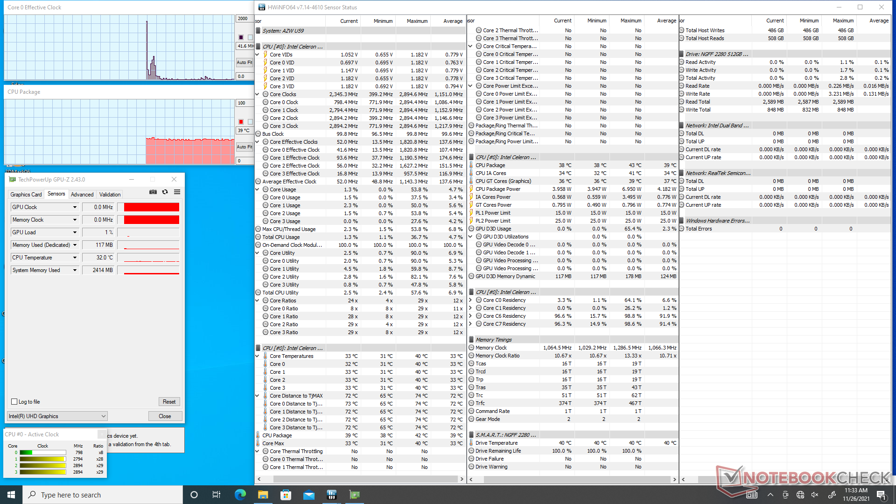Image resolution: width=896 pixels, height=504 pixels.
Task: Click the Type here to search box
Action: click(103, 495)
